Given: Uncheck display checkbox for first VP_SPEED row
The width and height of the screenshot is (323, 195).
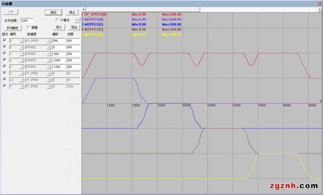Looking at the screenshot, I should (4, 41).
